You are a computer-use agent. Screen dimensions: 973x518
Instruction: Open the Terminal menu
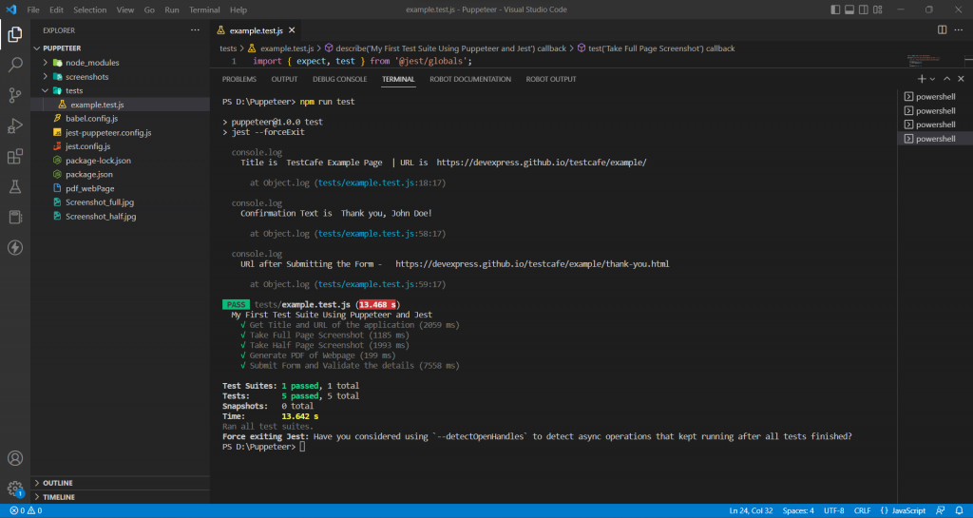click(204, 10)
